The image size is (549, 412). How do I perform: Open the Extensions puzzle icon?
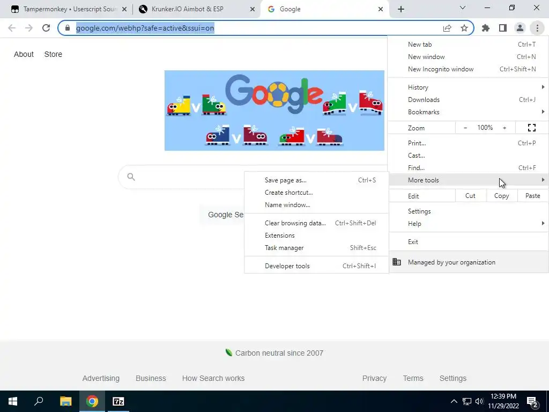pyautogui.click(x=486, y=28)
